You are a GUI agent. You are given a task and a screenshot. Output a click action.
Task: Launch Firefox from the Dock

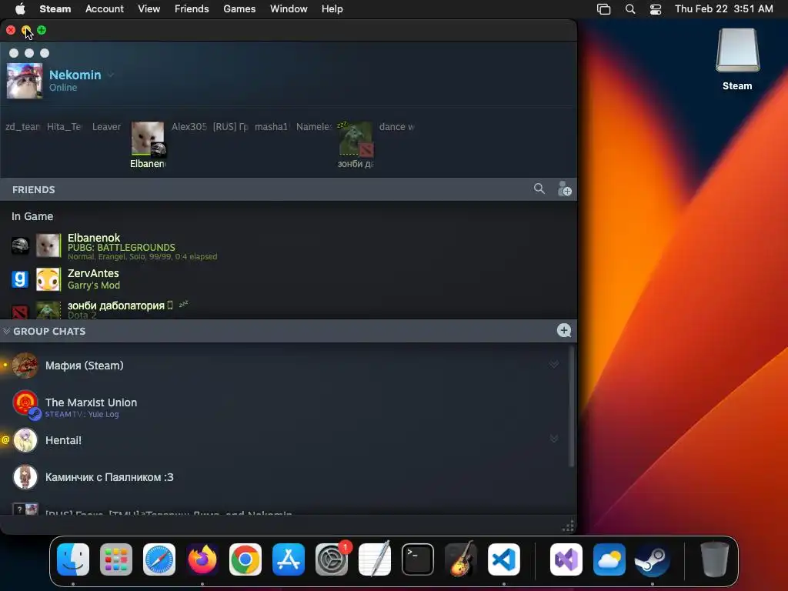[x=202, y=559]
